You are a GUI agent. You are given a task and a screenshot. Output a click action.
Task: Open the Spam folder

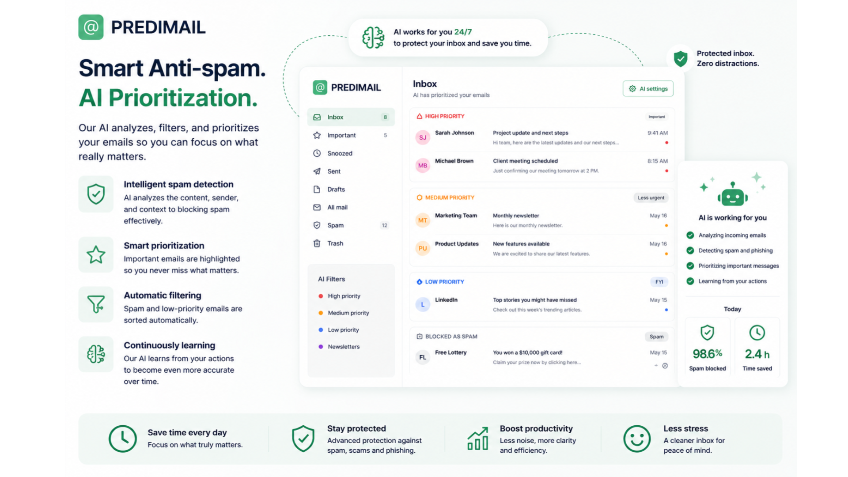pos(351,225)
